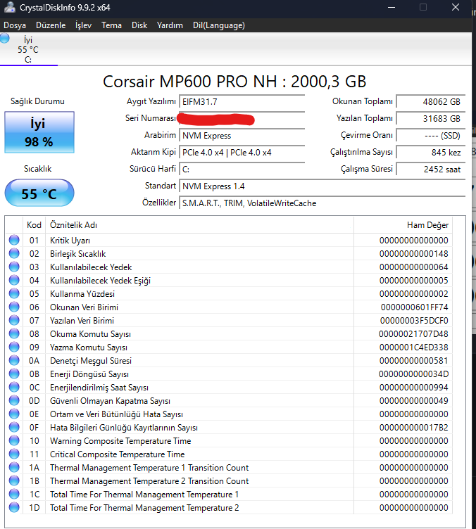
Task: Click the Ham Değer column header
Action: (x=403, y=225)
